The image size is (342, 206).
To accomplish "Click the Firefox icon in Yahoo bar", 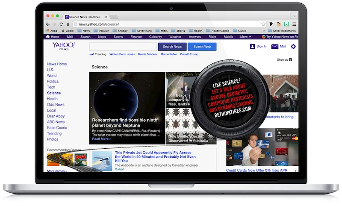I will pyautogui.click(x=263, y=37).
